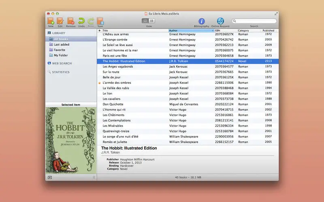
Task: Select the row Sur la route
Action: point(188,72)
